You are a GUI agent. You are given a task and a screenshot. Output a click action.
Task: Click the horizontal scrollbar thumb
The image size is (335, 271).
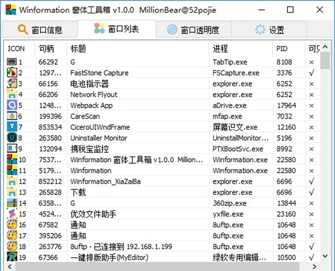156,267
